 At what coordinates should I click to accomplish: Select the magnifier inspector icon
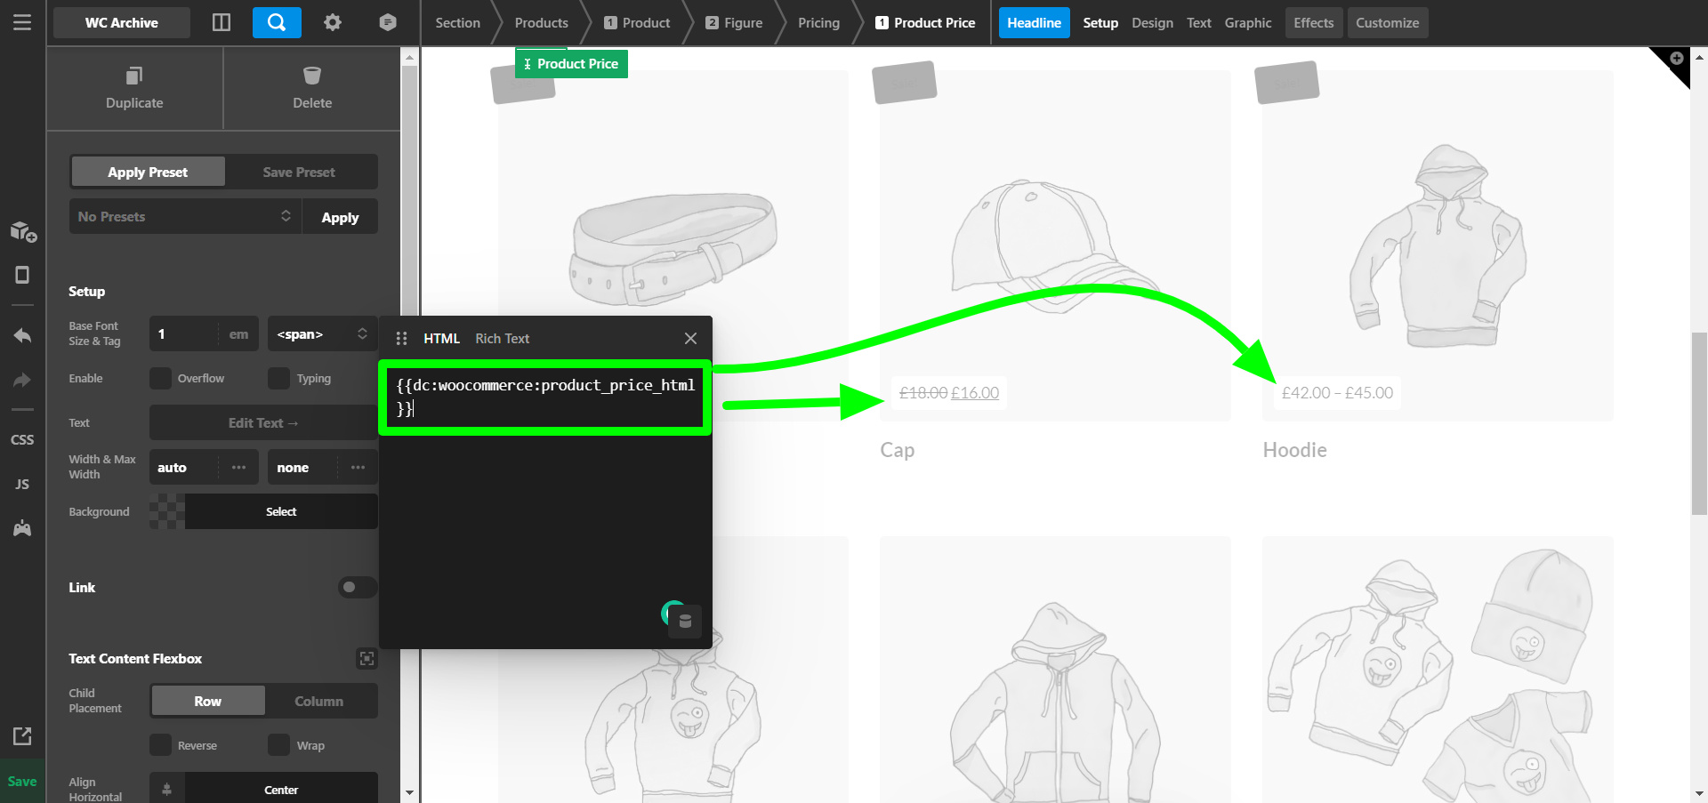277,22
